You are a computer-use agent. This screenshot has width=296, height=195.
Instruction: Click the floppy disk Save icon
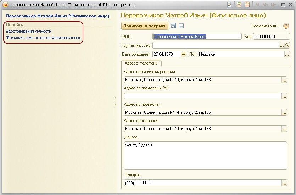(173, 26)
